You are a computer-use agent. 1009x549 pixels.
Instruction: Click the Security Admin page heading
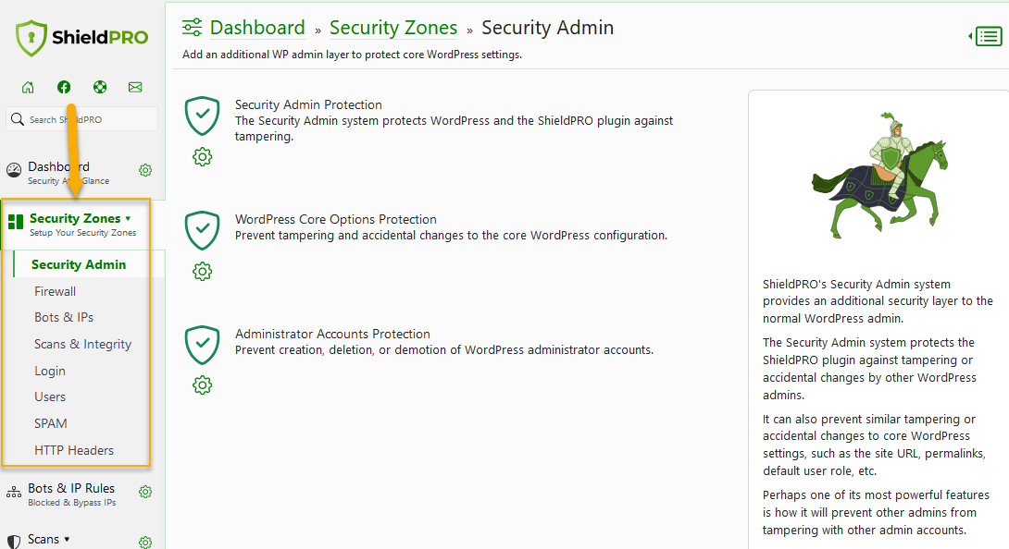tap(548, 28)
